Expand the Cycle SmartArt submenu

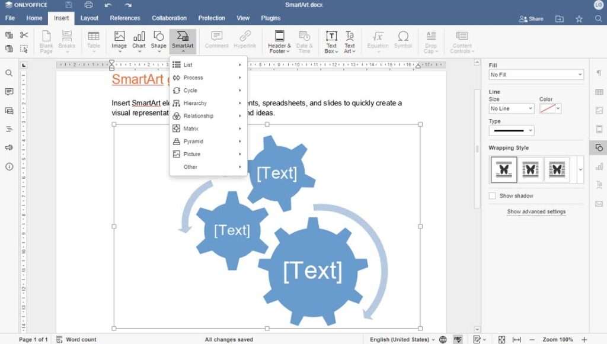coord(208,91)
